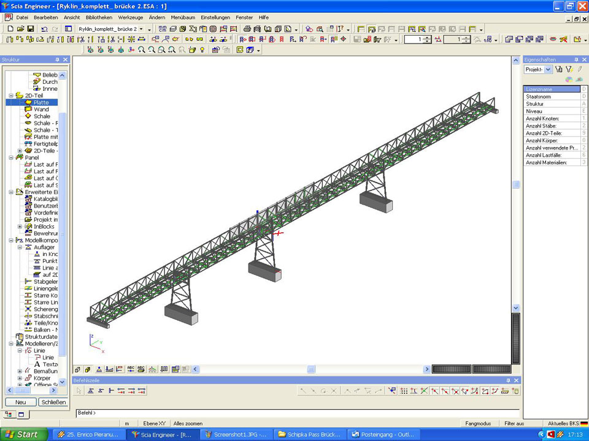The width and height of the screenshot is (589, 441).
Task: Collapse the Panel tree node
Action: coord(10,157)
